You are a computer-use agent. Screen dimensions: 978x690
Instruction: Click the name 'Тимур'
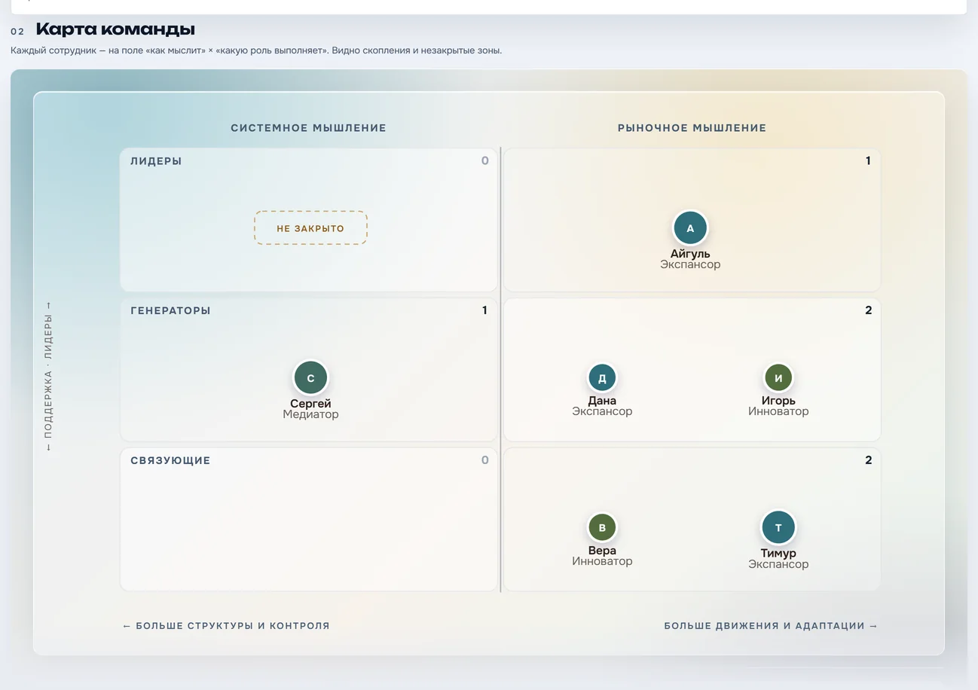[778, 554]
